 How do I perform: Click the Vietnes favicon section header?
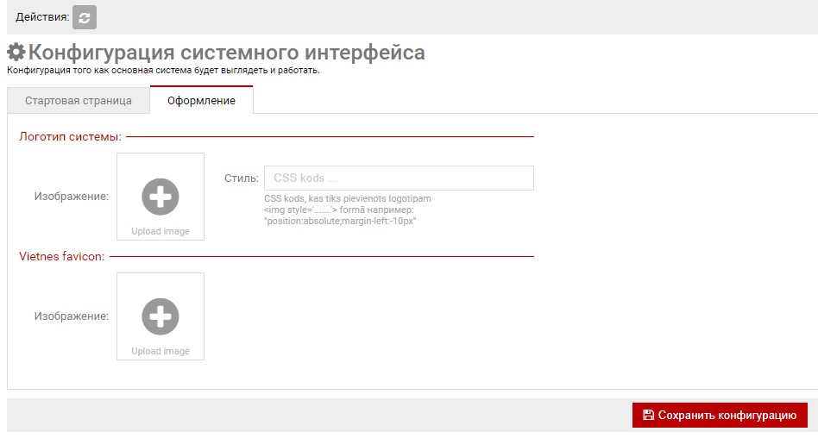tap(61, 256)
